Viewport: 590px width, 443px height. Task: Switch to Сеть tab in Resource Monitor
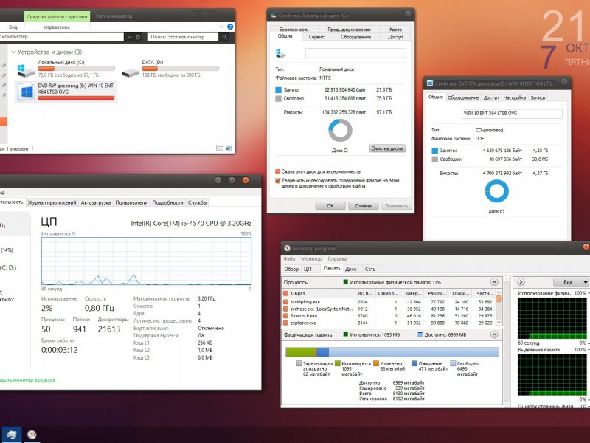[x=370, y=269]
